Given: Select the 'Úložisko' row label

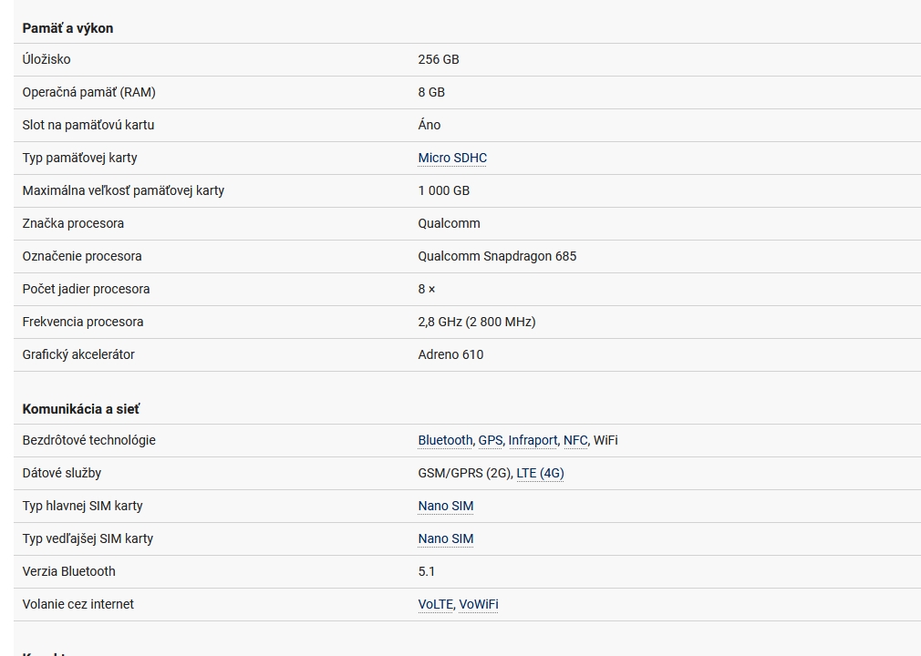Looking at the screenshot, I should pyautogui.click(x=47, y=59).
